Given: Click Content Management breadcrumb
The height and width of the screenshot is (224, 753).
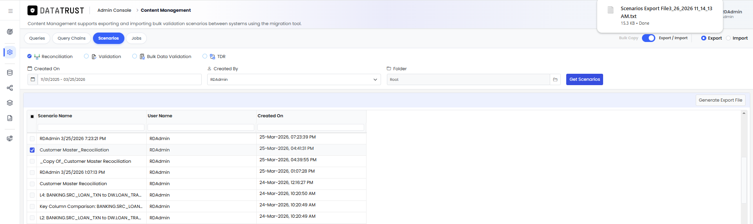Looking at the screenshot, I should [166, 10].
